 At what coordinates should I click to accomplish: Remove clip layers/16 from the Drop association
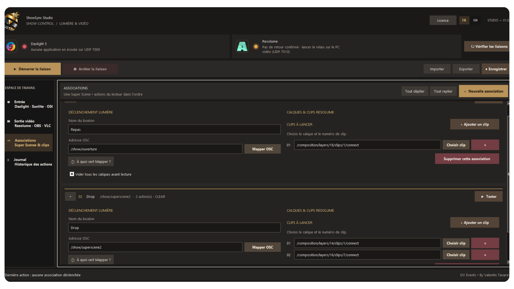click(x=485, y=255)
